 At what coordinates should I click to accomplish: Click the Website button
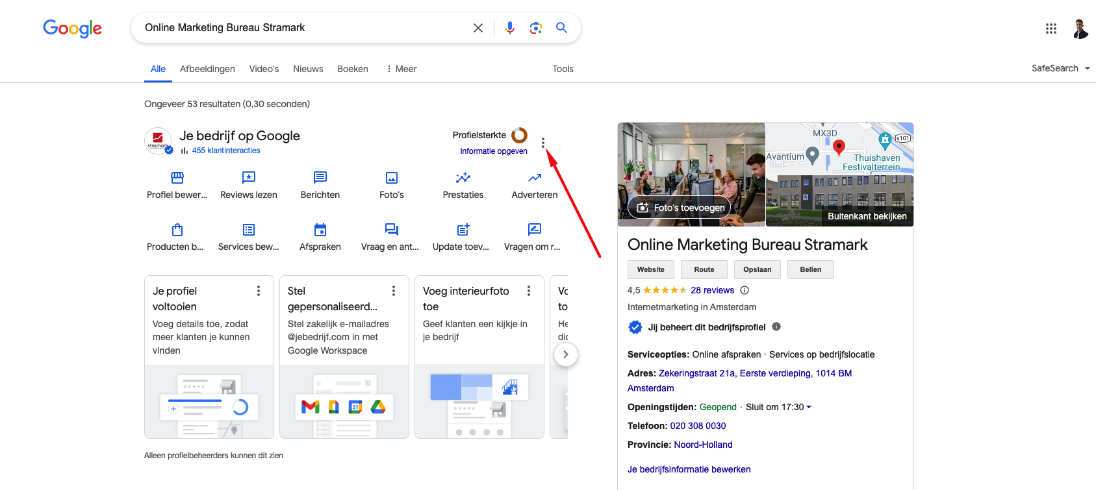(x=650, y=269)
